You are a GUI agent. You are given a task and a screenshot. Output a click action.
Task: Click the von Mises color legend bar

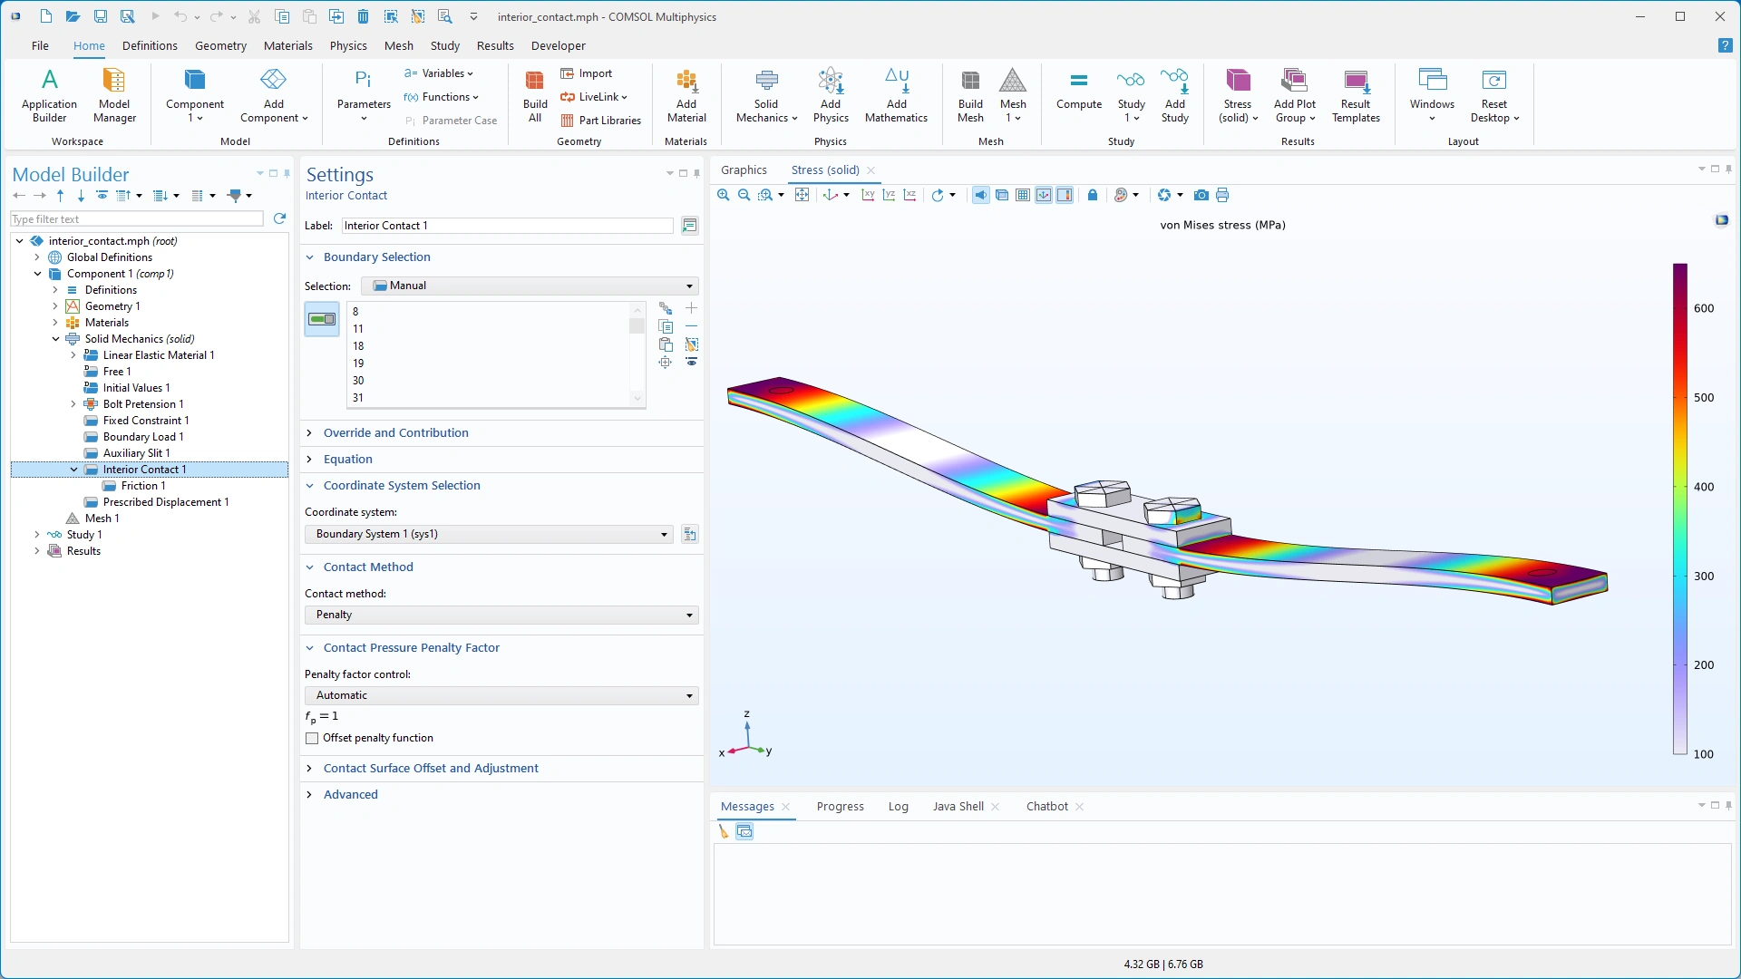(x=1679, y=508)
